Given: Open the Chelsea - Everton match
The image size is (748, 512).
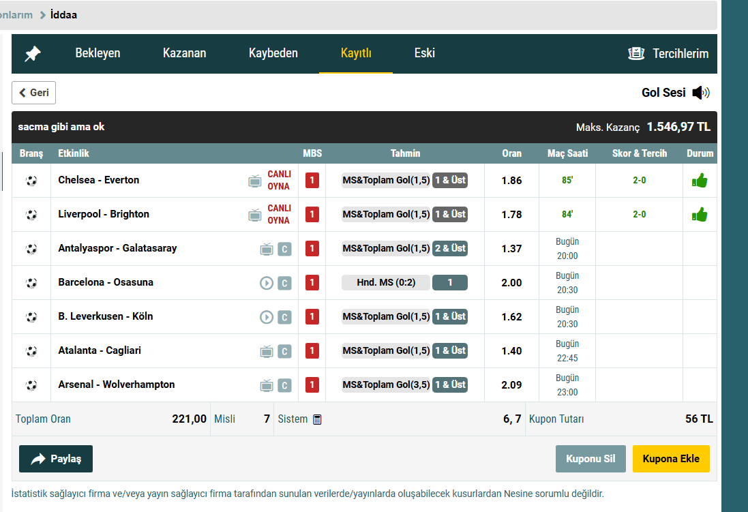Looking at the screenshot, I should pyautogui.click(x=99, y=180).
